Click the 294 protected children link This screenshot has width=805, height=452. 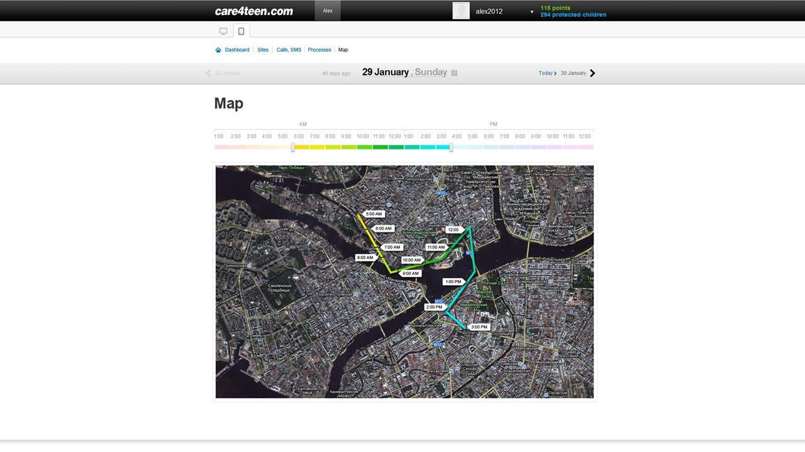(x=573, y=14)
